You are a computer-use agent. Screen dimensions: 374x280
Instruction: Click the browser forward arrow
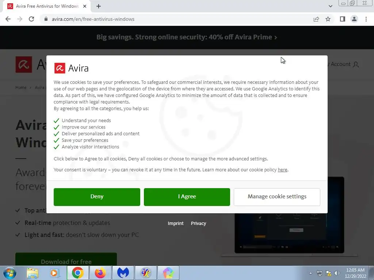coord(20,19)
